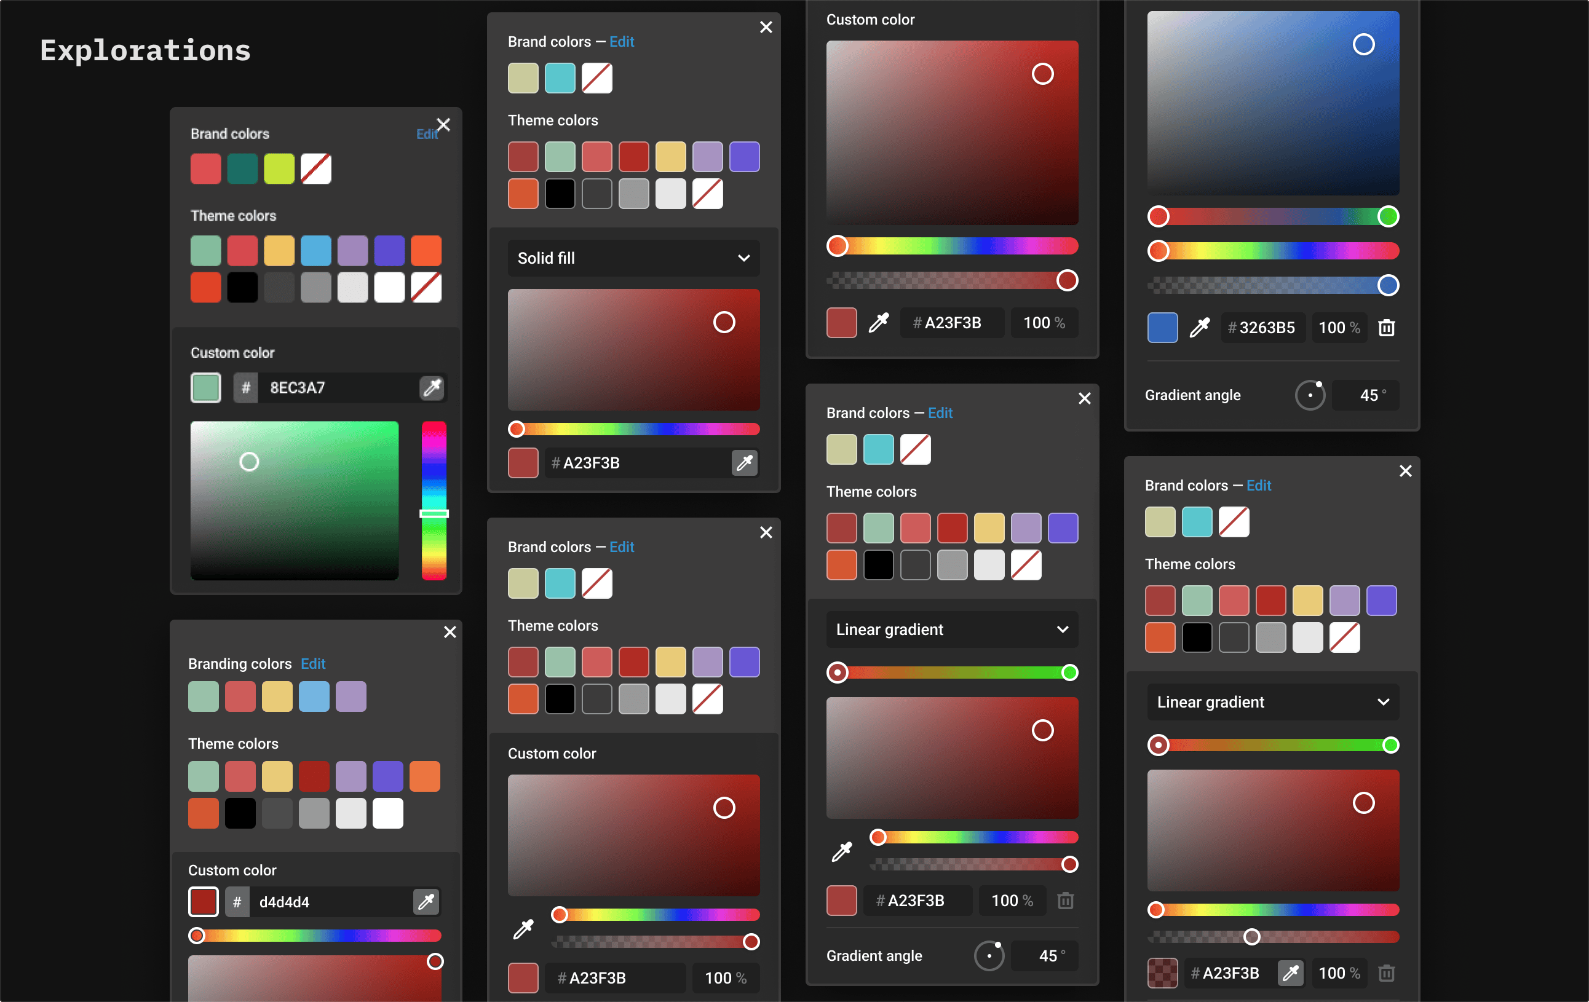1589x1002 pixels.
Task: Select the lime green brand color swatch
Action: (279, 169)
